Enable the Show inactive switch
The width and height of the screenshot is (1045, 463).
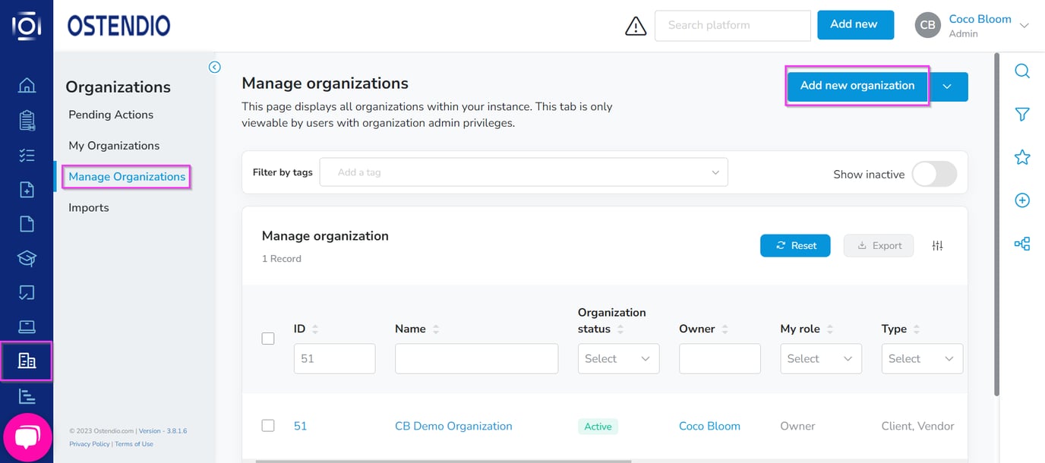pos(934,174)
